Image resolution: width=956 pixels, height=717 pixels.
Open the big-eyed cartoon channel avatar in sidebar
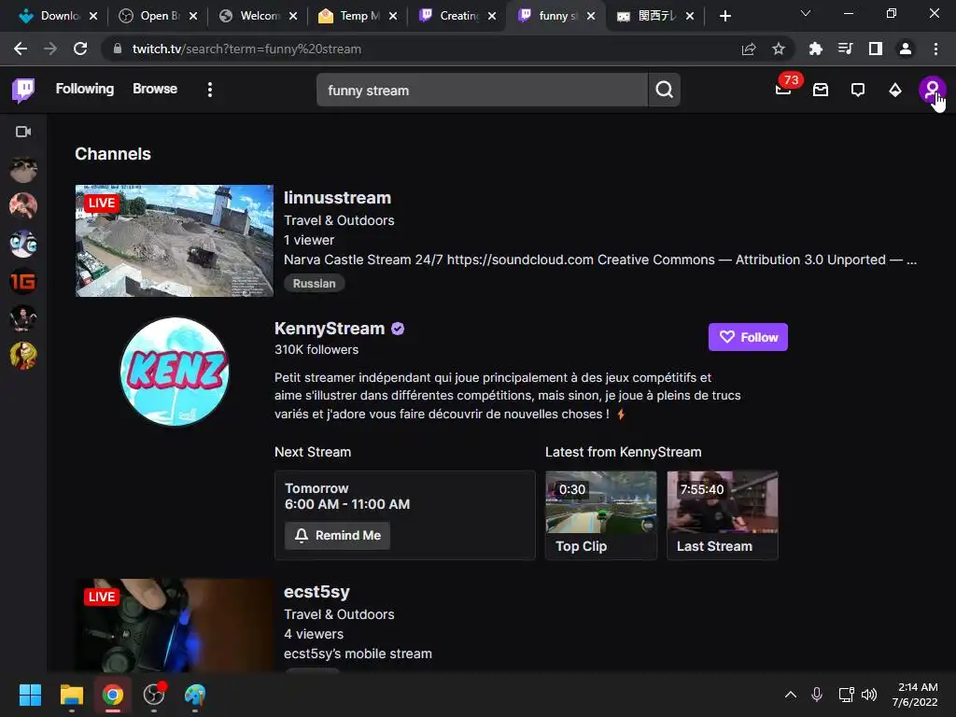23,244
